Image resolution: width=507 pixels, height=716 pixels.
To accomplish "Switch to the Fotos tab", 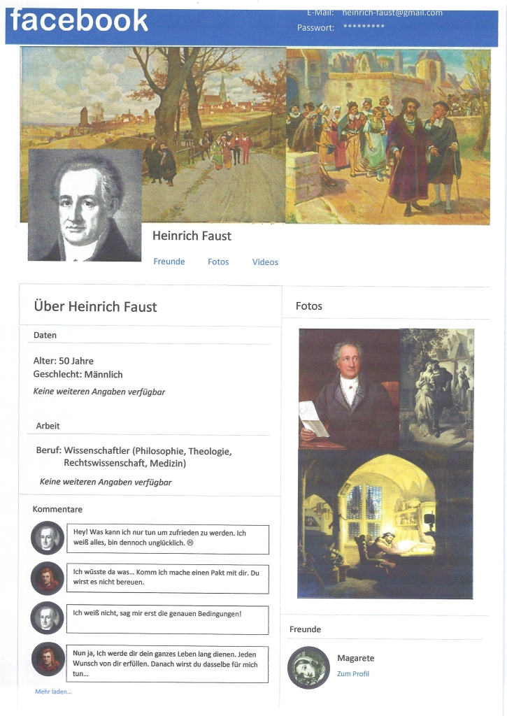I will pyautogui.click(x=218, y=262).
